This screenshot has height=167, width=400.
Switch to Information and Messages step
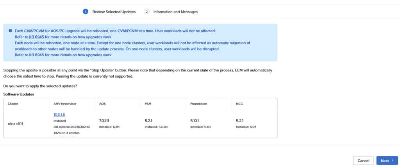[x=175, y=12]
